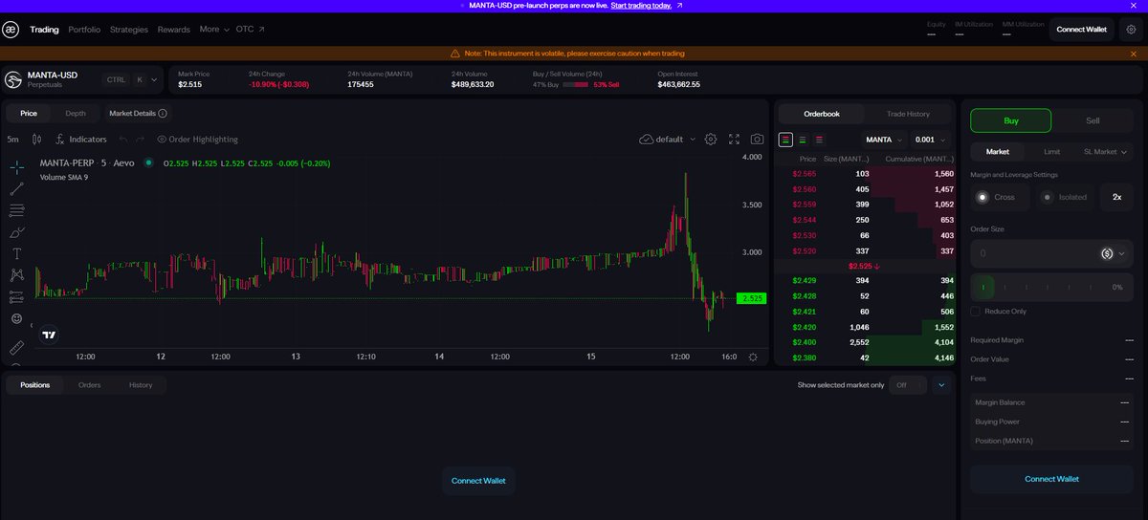1148x520 pixels.
Task: Click the Aevo logo icon
Action: point(12,30)
